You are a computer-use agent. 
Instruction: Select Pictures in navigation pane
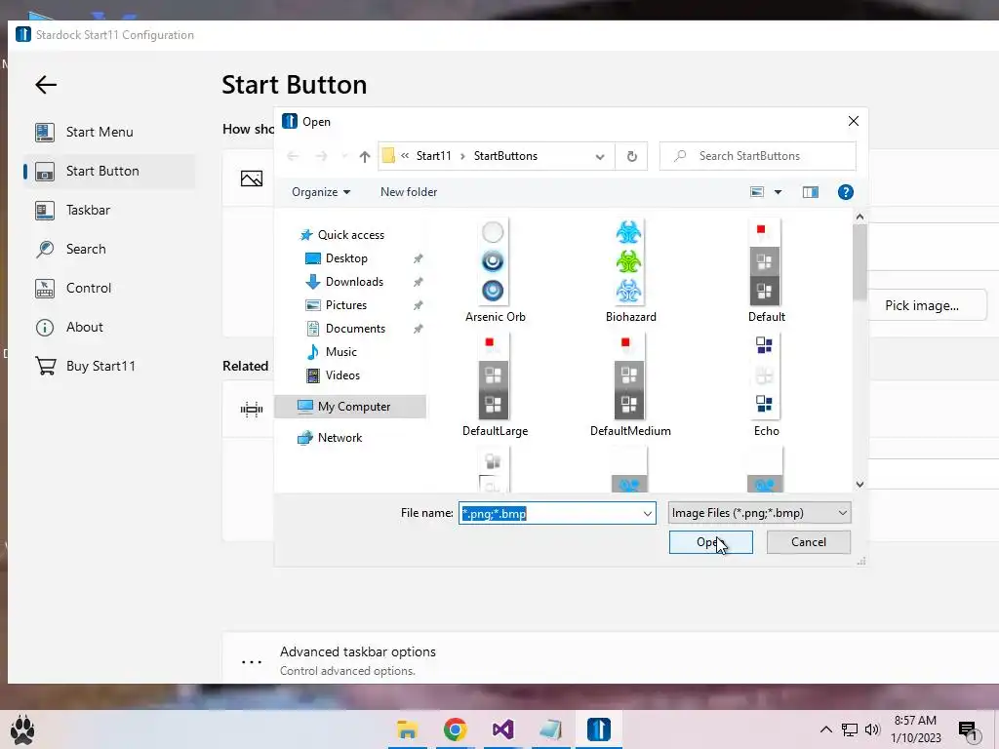pos(346,305)
